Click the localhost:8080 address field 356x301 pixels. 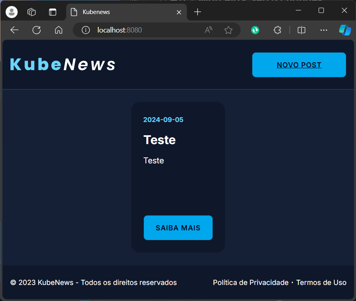145,30
